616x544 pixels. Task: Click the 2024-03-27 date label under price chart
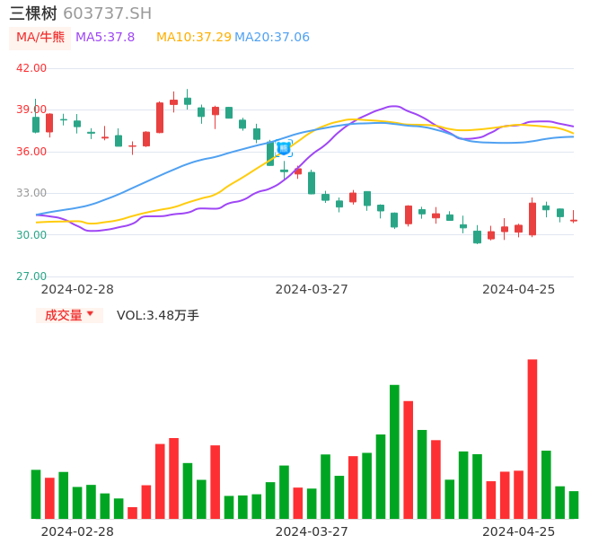(312, 289)
